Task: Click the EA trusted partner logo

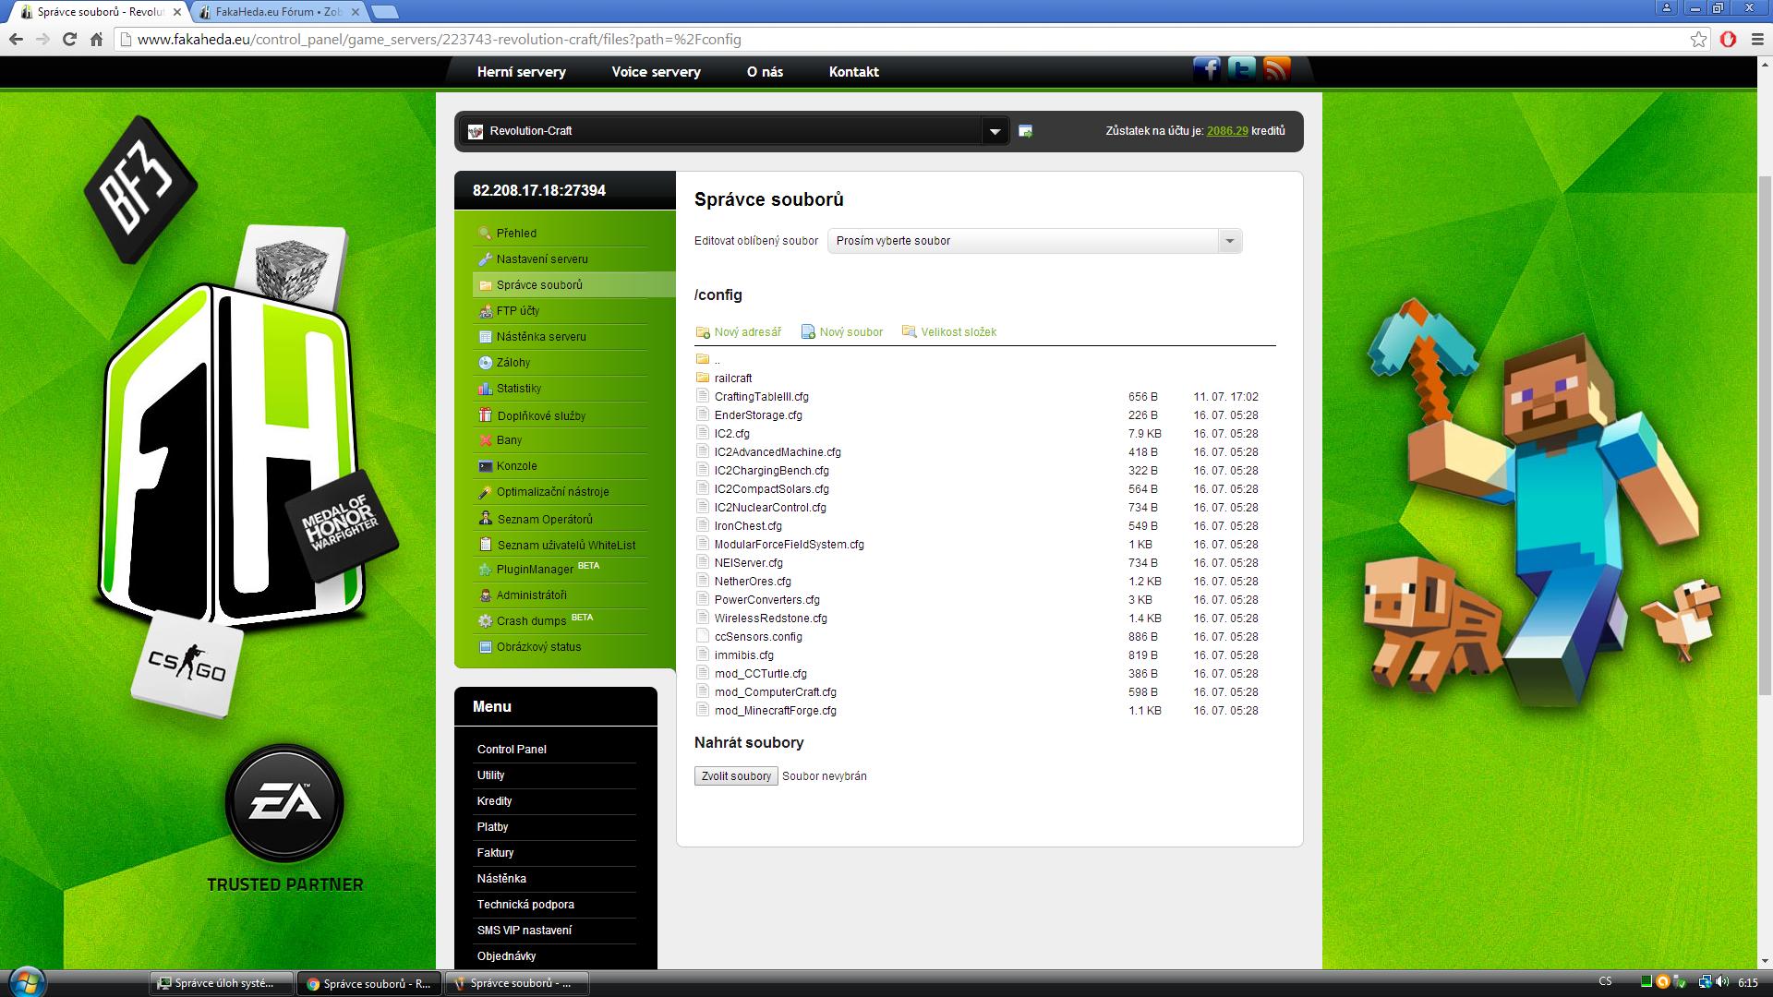Action: [284, 803]
